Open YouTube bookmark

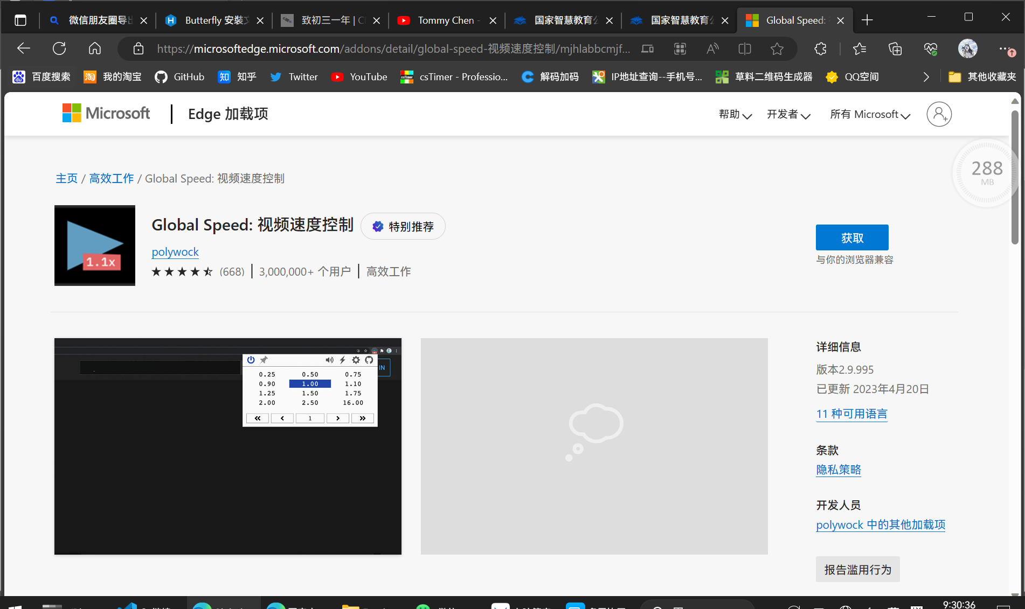[x=359, y=77]
